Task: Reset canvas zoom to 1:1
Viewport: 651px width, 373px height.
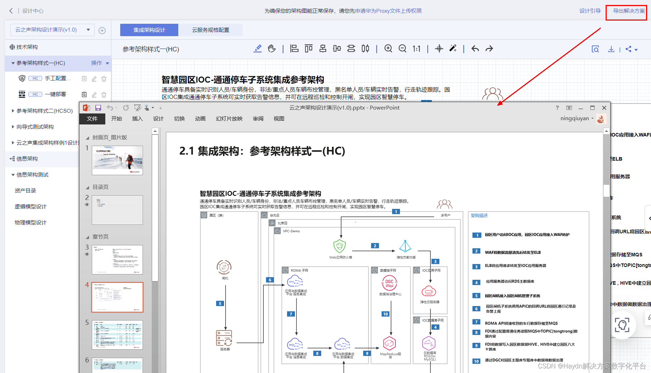Action: tap(416, 49)
